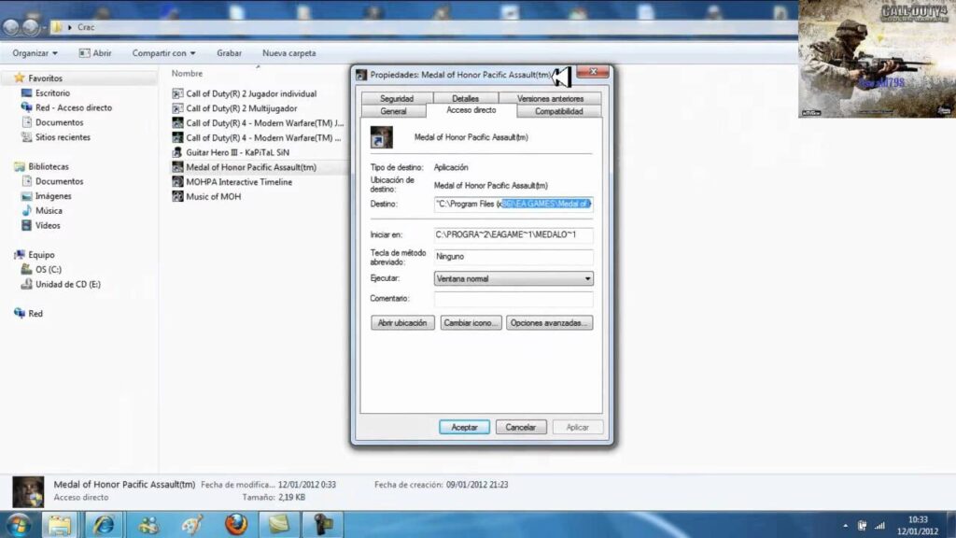Screen dimensions: 956x538
Task: Click the Paint palette taskbar icon
Action: point(192,525)
